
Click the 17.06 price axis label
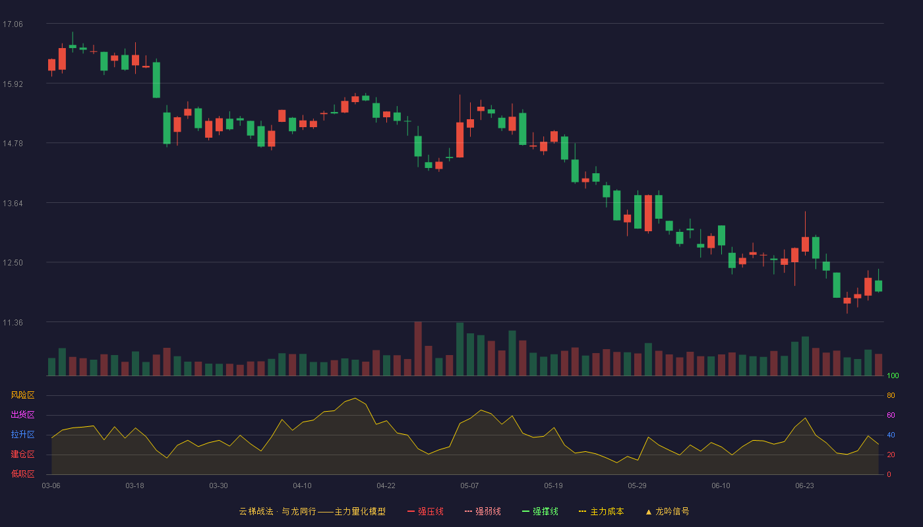pyautogui.click(x=13, y=24)
